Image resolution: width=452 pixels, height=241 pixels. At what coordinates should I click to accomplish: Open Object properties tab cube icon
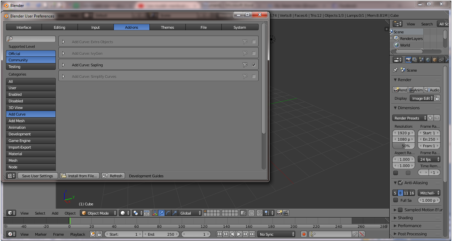pyautogui.click(x=435, y=60)
